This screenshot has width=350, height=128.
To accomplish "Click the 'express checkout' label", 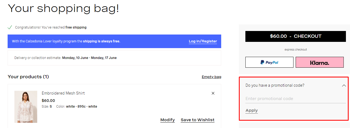I will pyautogui.click(x=296, y=50).
